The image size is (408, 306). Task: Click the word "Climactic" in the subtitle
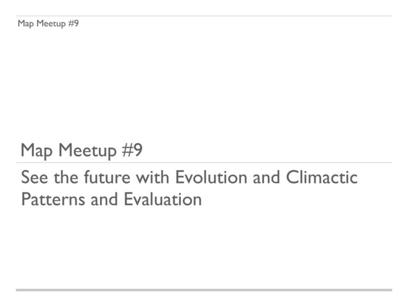click(x=322, y=177)
